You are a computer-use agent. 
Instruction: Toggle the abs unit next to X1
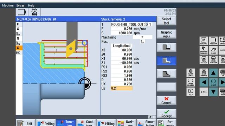point(136,58)
